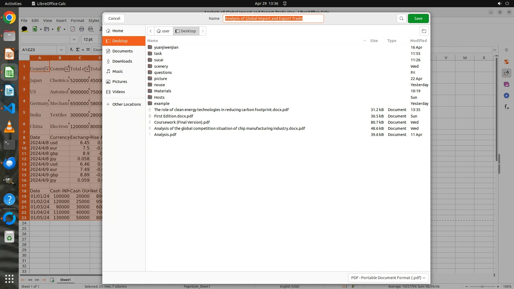
Task: Open the Name Box dropdown arrow
Action: [x=61, y=50]
